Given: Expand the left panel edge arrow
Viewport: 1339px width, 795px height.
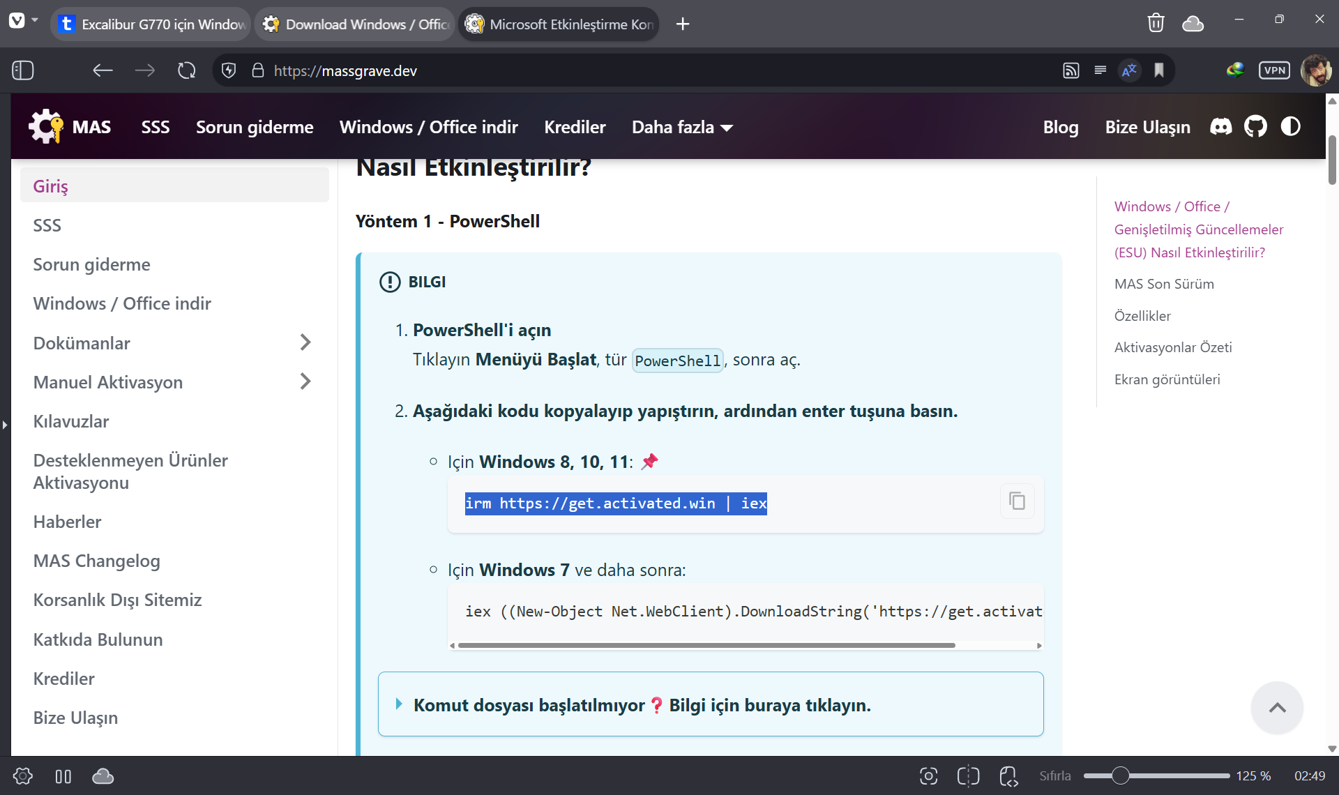Looking at the screenshot, I should 5,425.
